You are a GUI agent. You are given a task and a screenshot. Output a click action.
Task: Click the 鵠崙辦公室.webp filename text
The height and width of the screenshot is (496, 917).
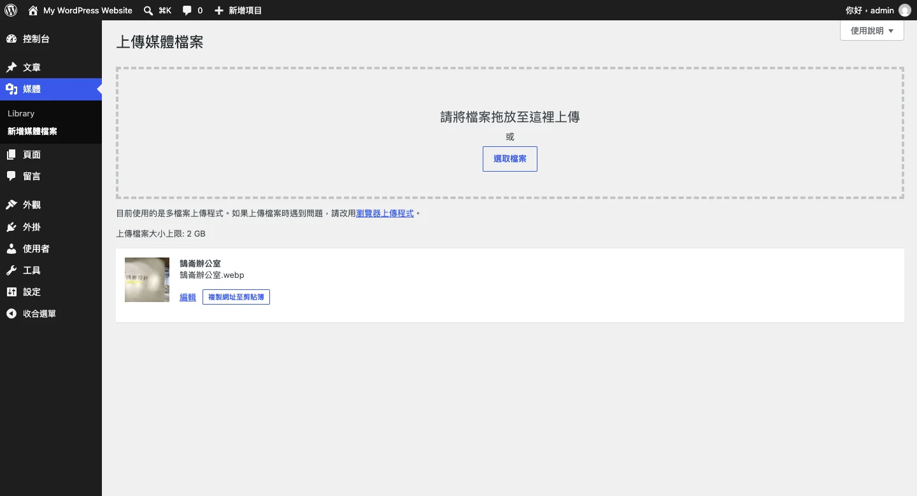[212, 275]
